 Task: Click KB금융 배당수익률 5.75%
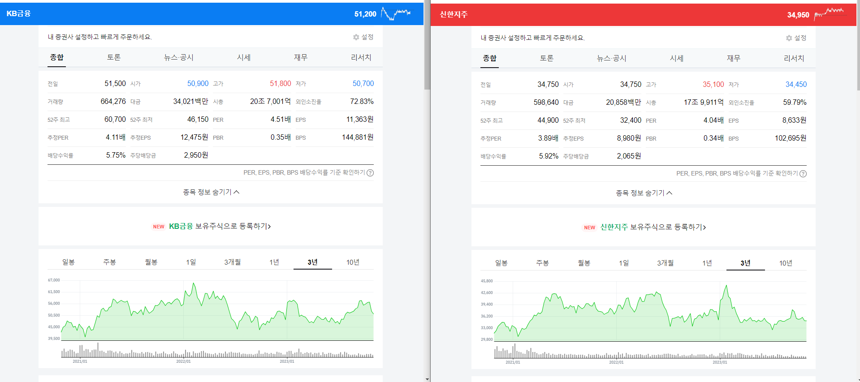click(116, 155)
